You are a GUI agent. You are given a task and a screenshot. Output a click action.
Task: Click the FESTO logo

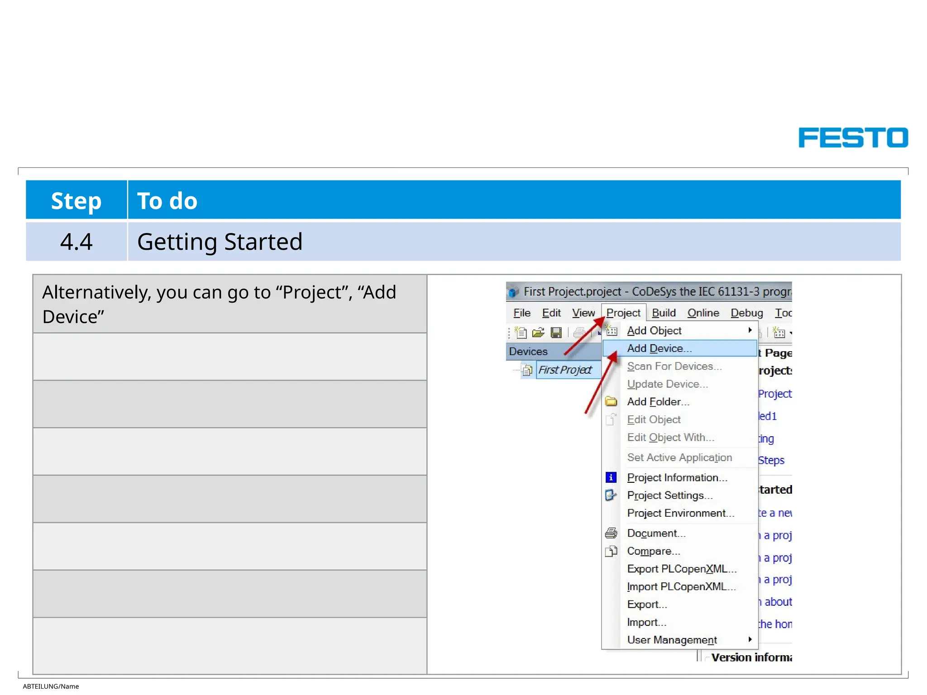(x=853, y=138)
